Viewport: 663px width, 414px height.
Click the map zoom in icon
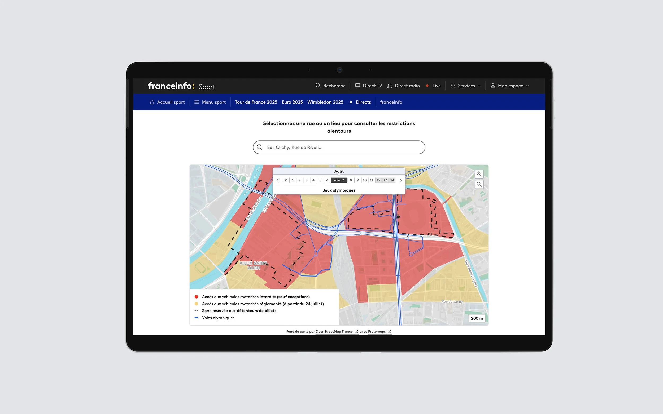pyautogui.click(x=479, y=174)
